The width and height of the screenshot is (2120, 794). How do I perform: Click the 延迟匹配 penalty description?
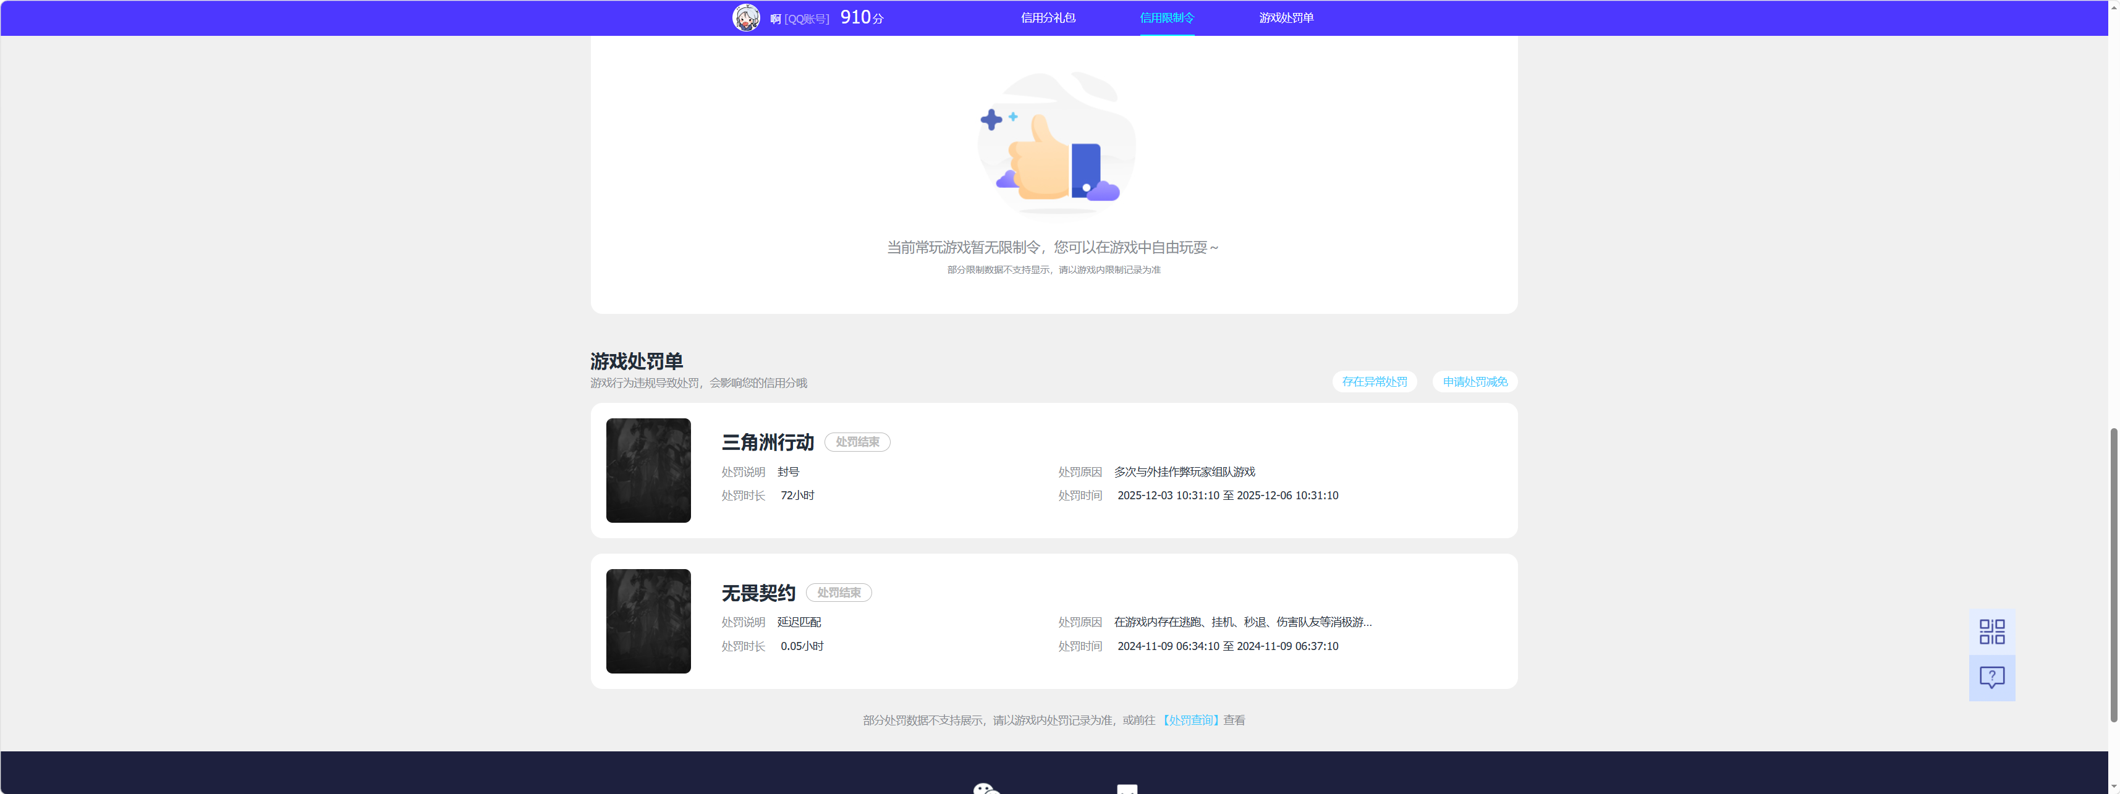(x=799, y=622)
